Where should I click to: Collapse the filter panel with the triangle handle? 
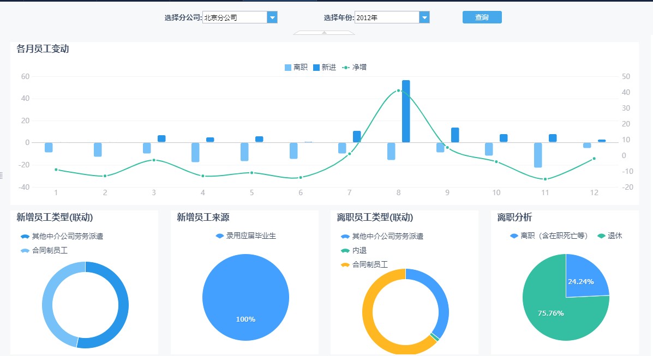(324, 33)
